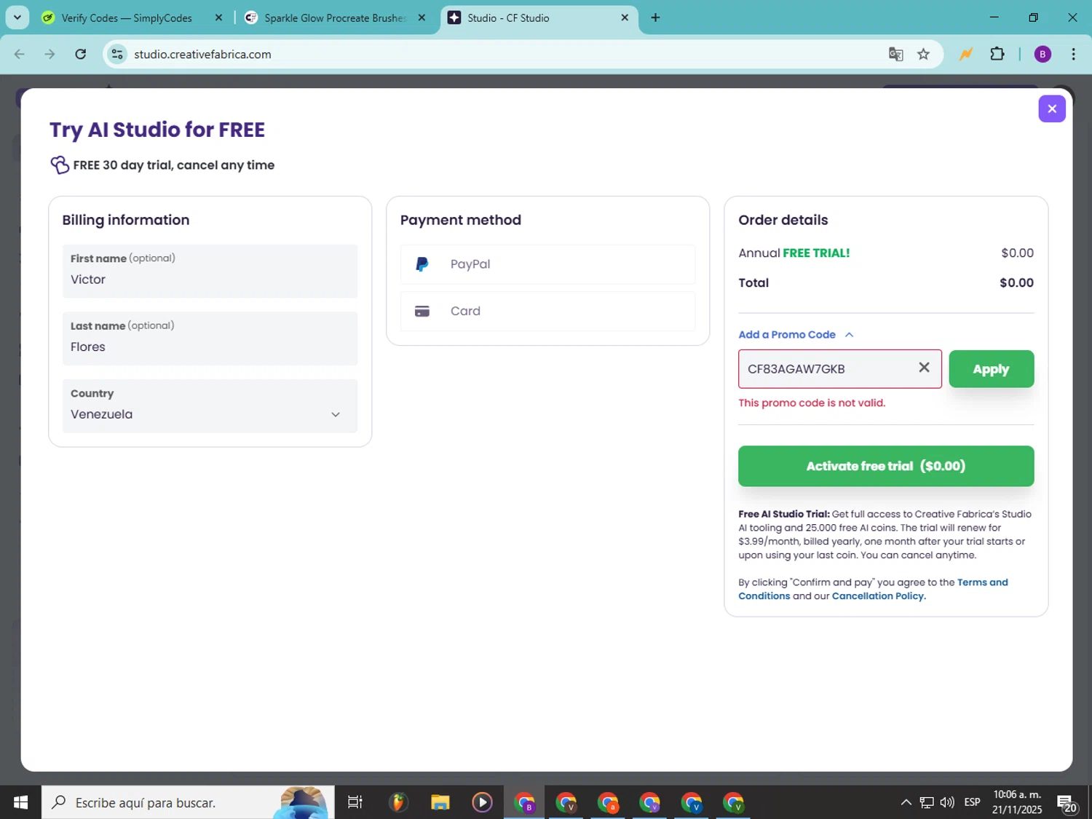The width and height of the screenshot is (1092, 819).
Task: Show hidden system tray icons
Action: (x=906, y=802)
